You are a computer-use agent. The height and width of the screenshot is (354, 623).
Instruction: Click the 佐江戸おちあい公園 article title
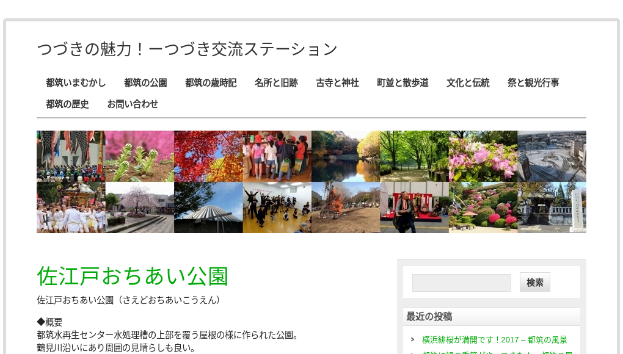coord(132,276)
